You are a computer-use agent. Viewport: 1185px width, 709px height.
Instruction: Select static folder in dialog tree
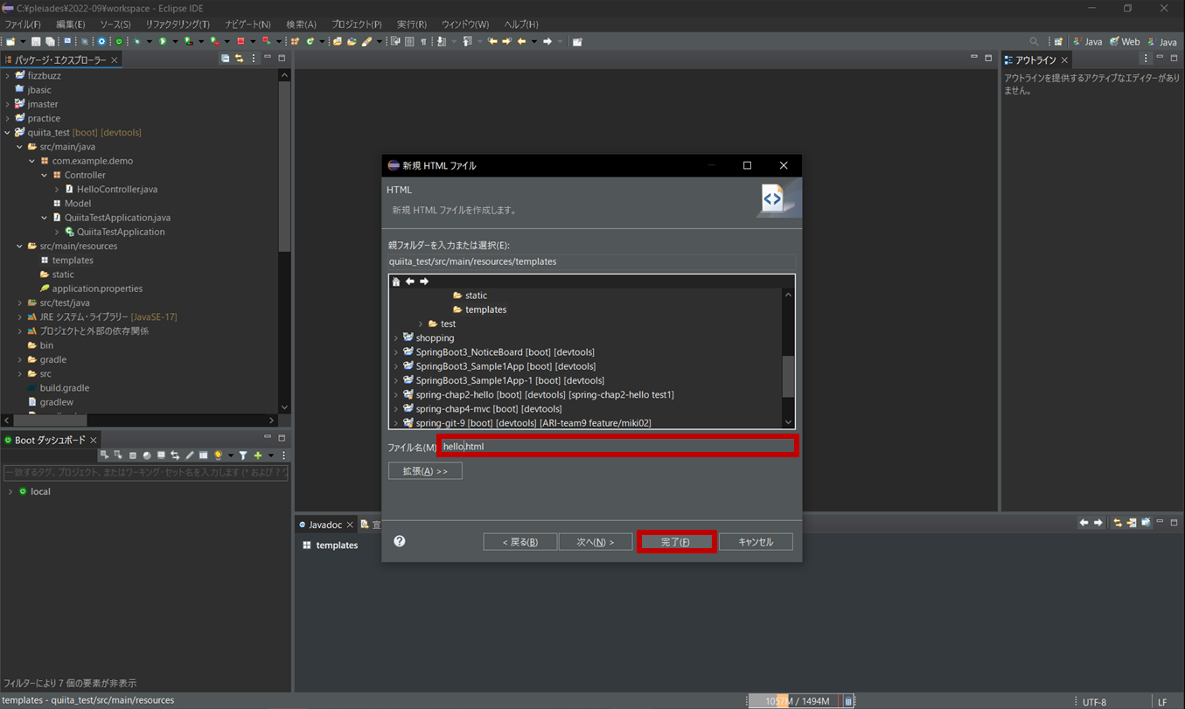click(x=476, y=295)
